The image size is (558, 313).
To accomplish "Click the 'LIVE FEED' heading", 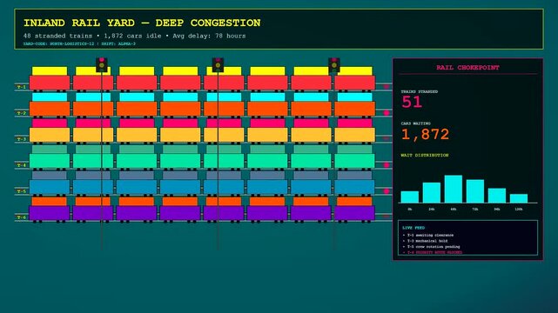I will coord(413,228).
